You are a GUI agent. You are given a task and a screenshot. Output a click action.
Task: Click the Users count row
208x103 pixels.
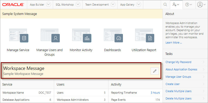(81, 93)
